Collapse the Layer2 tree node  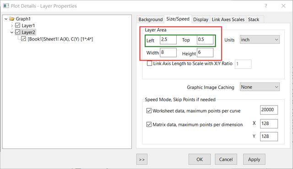tap(12, 32)
